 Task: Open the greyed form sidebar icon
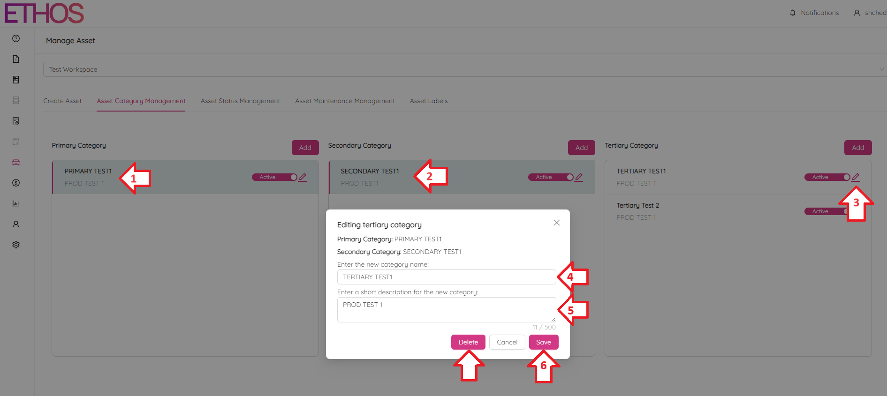[x=16, y=100]
